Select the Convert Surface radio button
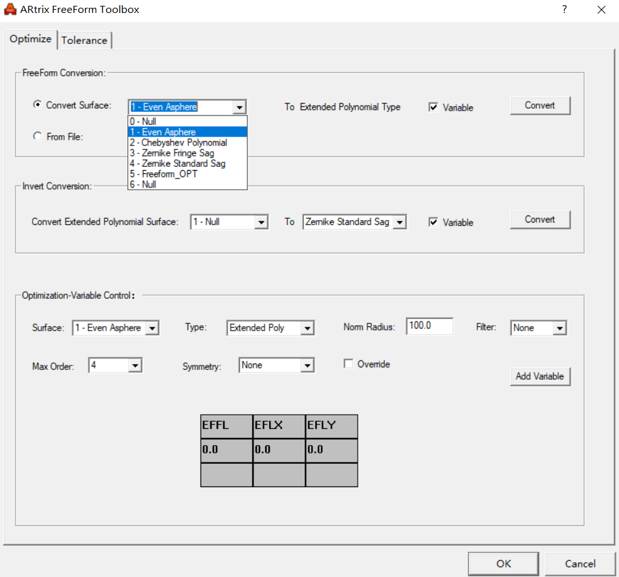Viewport: 619px width, 577px height. (x=38, y=105)
